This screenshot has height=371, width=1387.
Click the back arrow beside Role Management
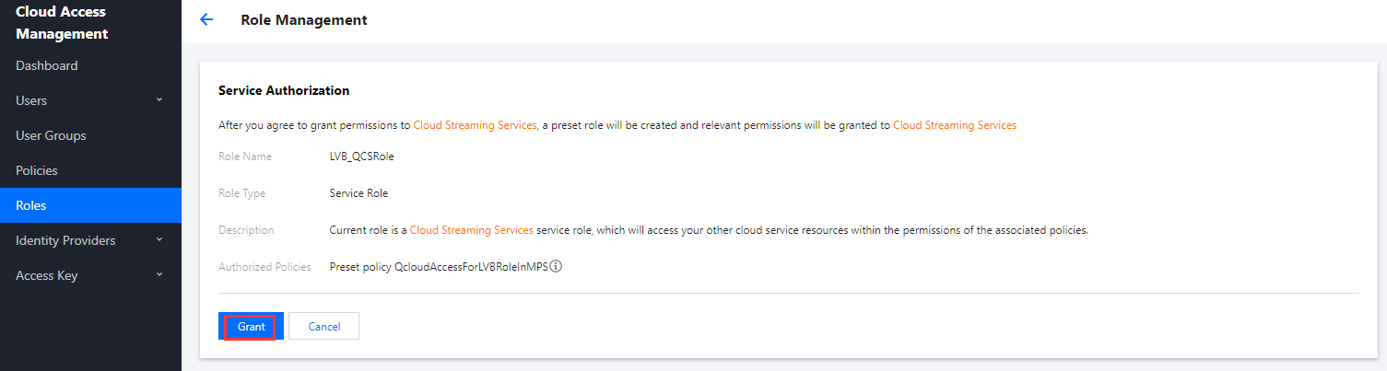click(206, 20)
